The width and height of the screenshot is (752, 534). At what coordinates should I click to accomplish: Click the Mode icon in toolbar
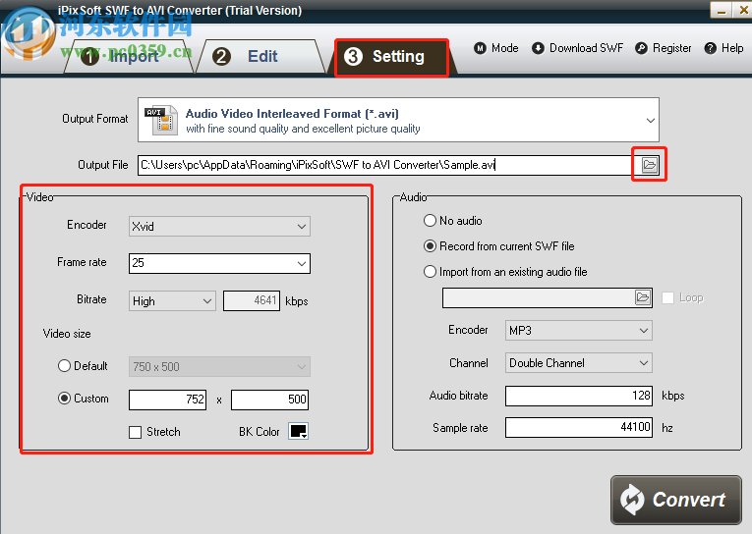480,48
